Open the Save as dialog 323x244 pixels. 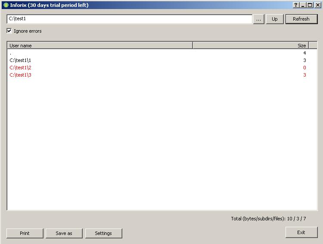pyautogui.click(x=64, y=233)
